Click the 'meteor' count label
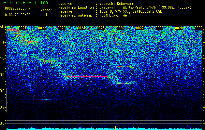 [x=46, y=10]
